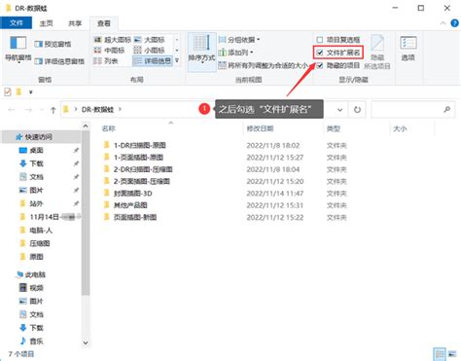Viewport: 461px width, 361px height.
Task: Open the 选项 folder options
Action: [408, 49]
